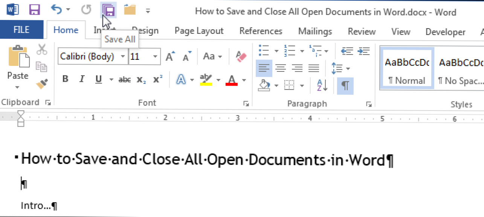The height and width of the screenshot is (217, 484).
Task: Open highlight color dropdown arrow
Action: (218, 80)
